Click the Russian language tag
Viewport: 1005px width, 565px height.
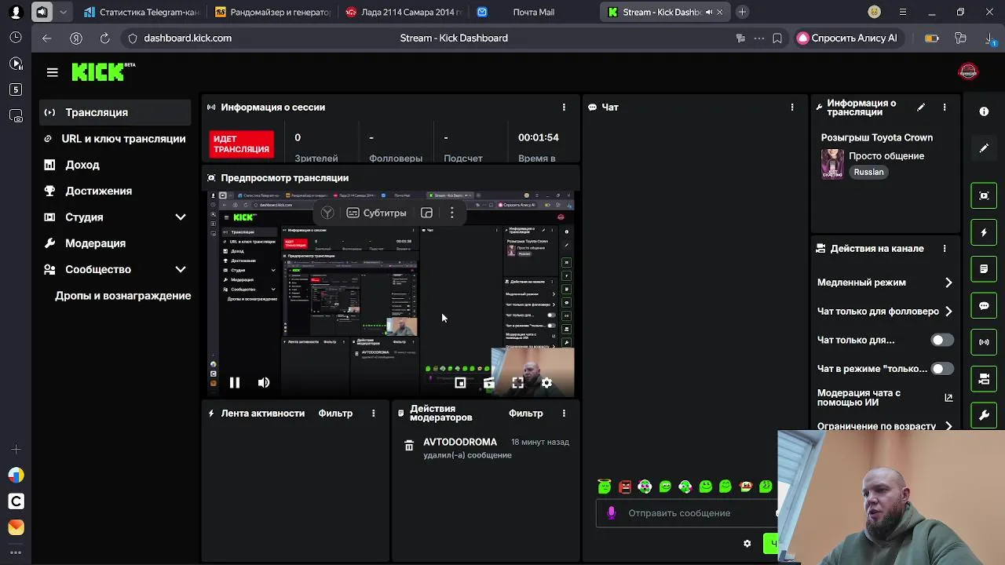[868, 172]
